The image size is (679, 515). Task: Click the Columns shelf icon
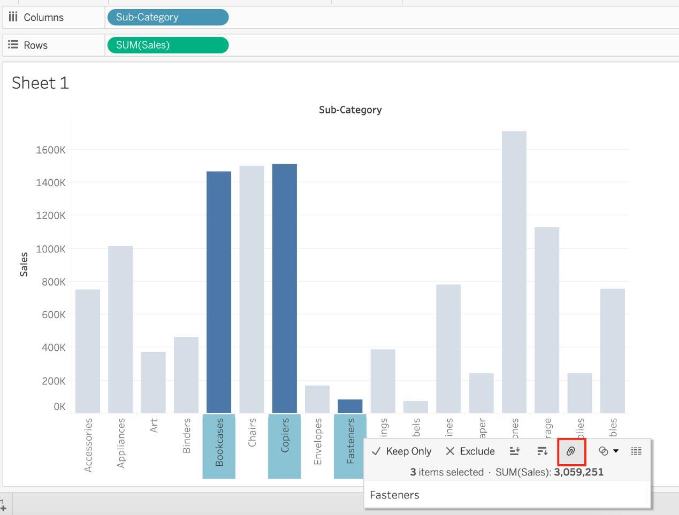(13, 17)
